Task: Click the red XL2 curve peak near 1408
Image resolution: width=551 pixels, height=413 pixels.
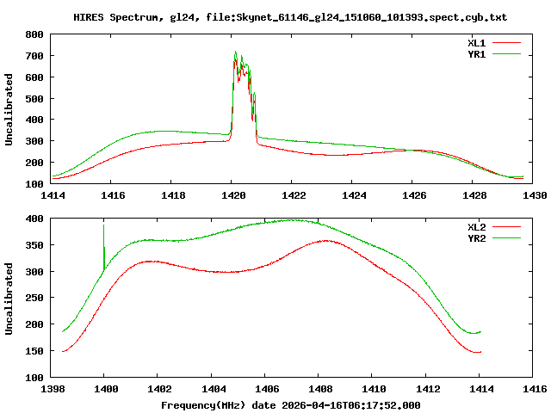Action: click(x=325, y=241)
